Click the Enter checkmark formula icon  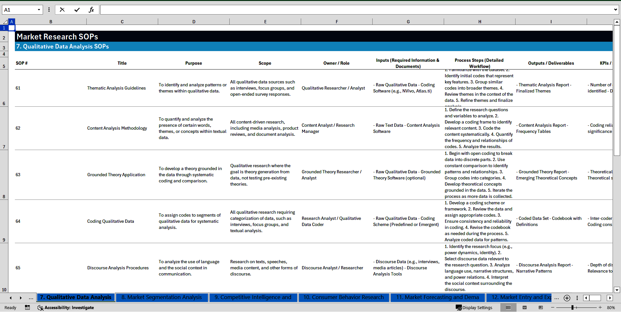pyautogui.click(x=77, y=10)
